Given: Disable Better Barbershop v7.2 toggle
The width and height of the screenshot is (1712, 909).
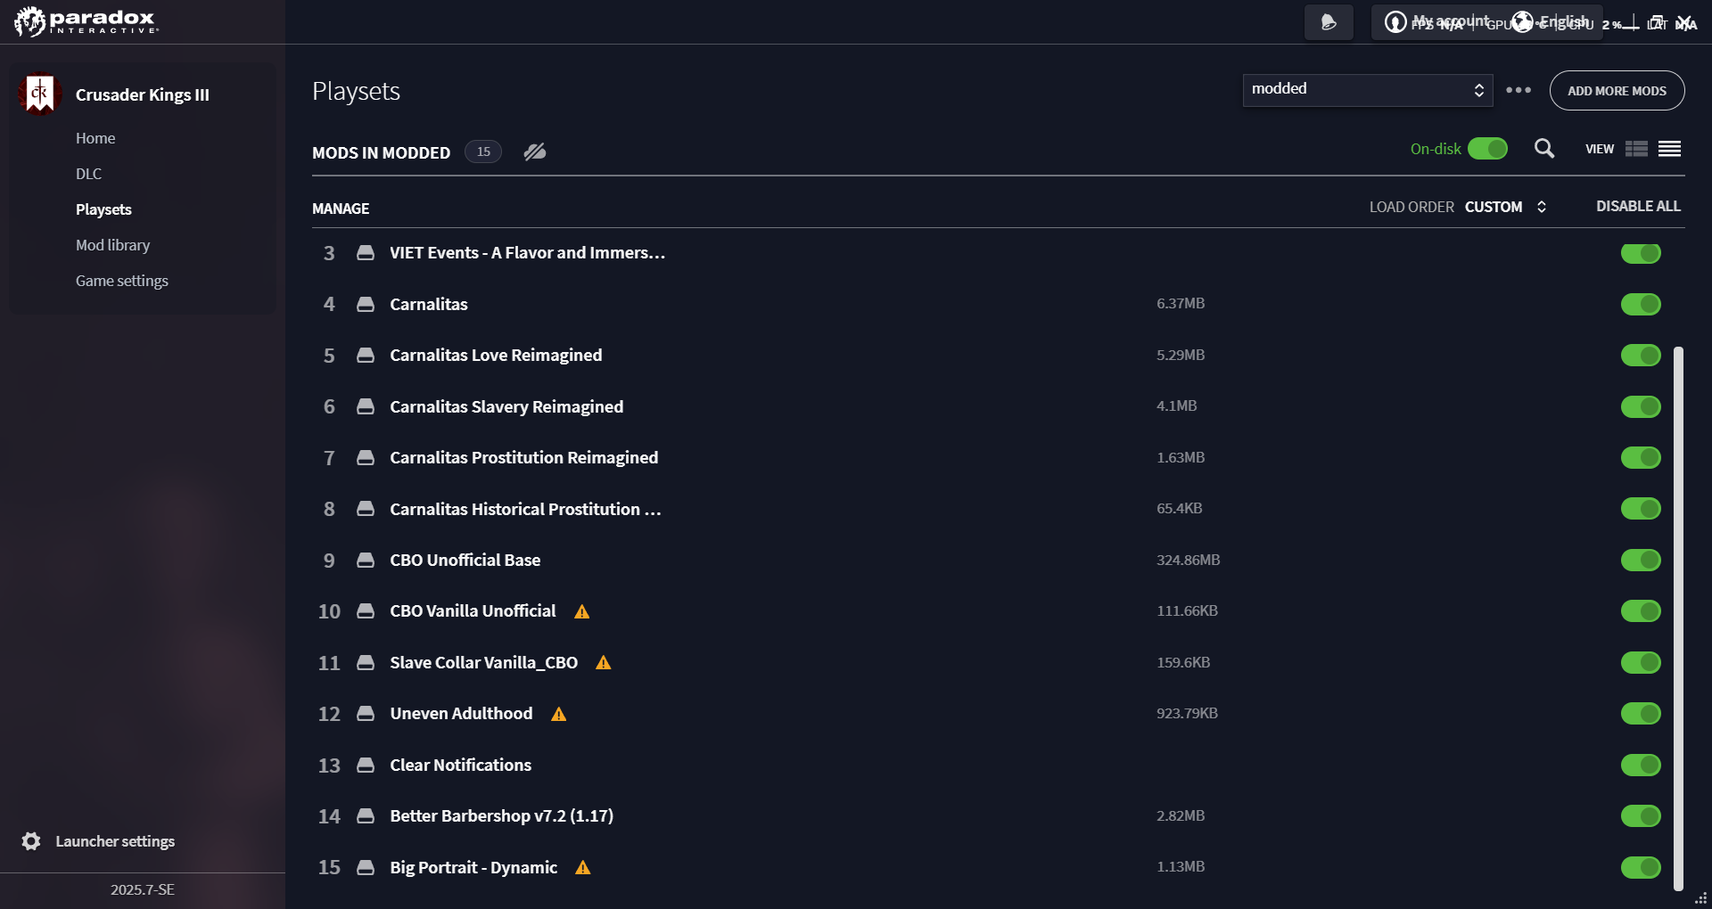Looking at the screenshot, I should [1641, 816].
